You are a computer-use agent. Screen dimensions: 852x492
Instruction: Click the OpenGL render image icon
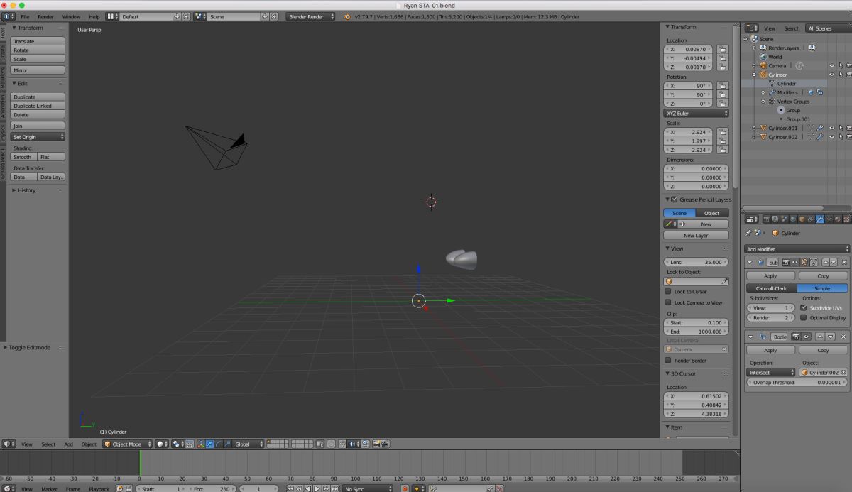(376, 444)
